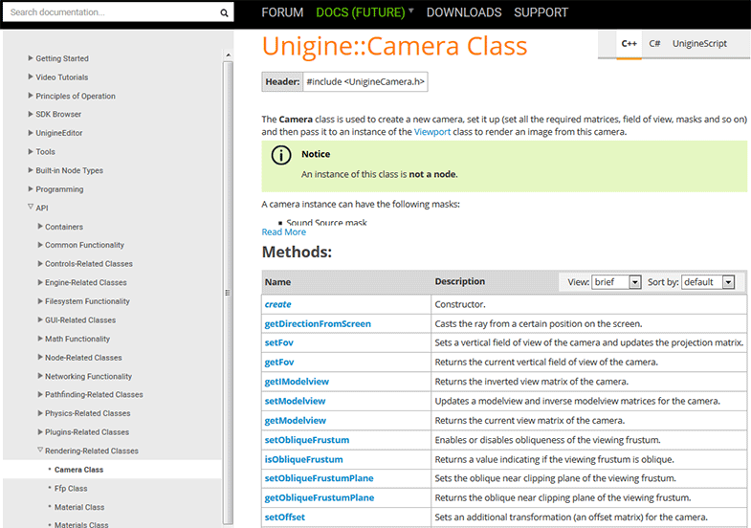
Task: Switch to the C# tab
Action: click(654, 44)
